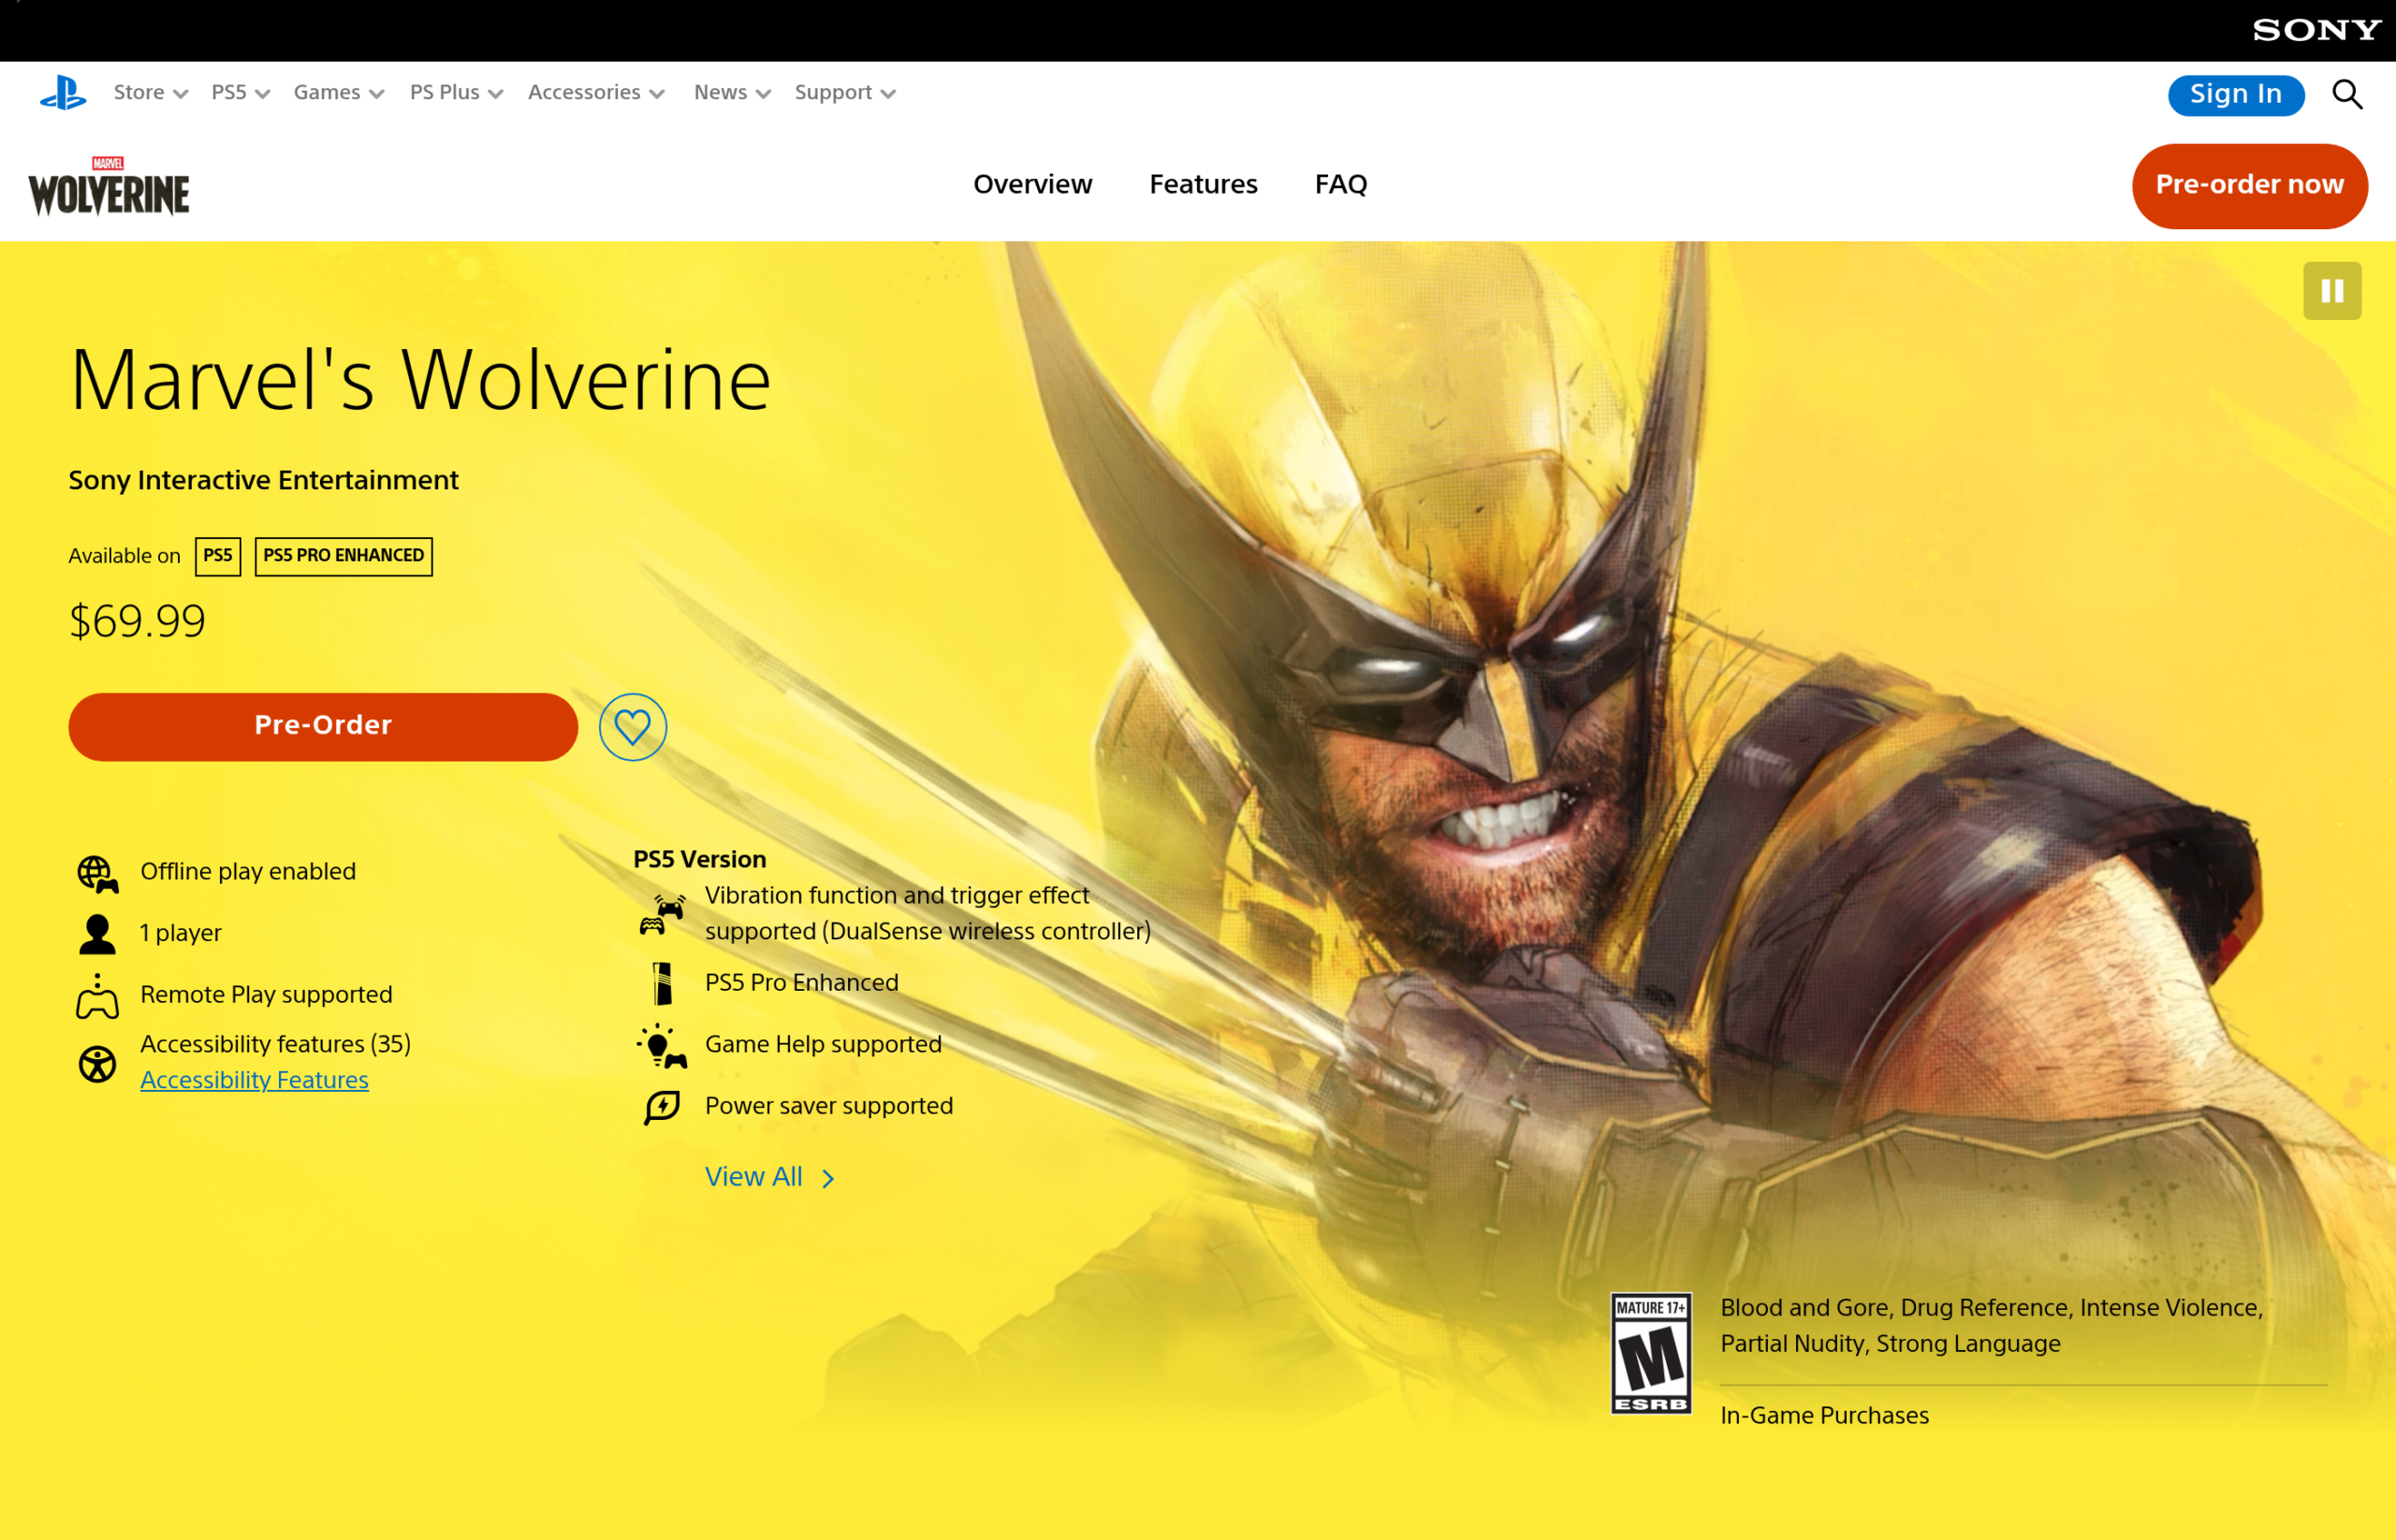Click the Power saver supported text
This screenshot has height=1540, width=2396.
[829, 1107]
